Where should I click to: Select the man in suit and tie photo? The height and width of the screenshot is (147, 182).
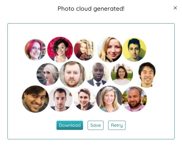coord(98,74)
